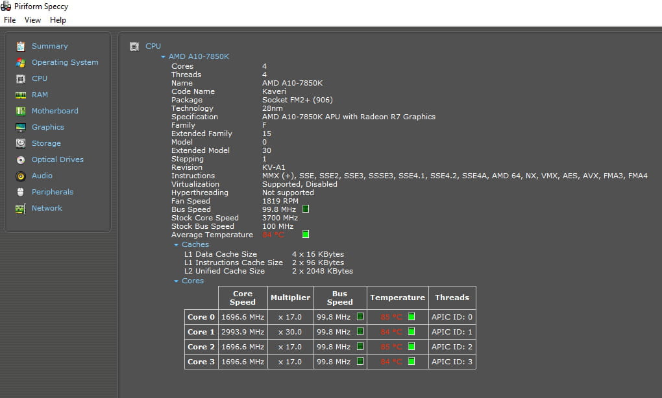Open the Motherboard section
662x398 pixels.
[55, 110]
